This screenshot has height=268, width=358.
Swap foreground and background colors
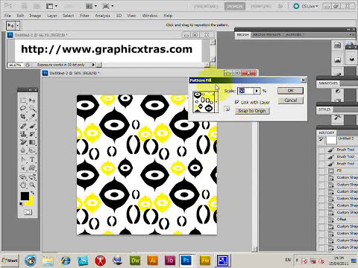[32, 193]
